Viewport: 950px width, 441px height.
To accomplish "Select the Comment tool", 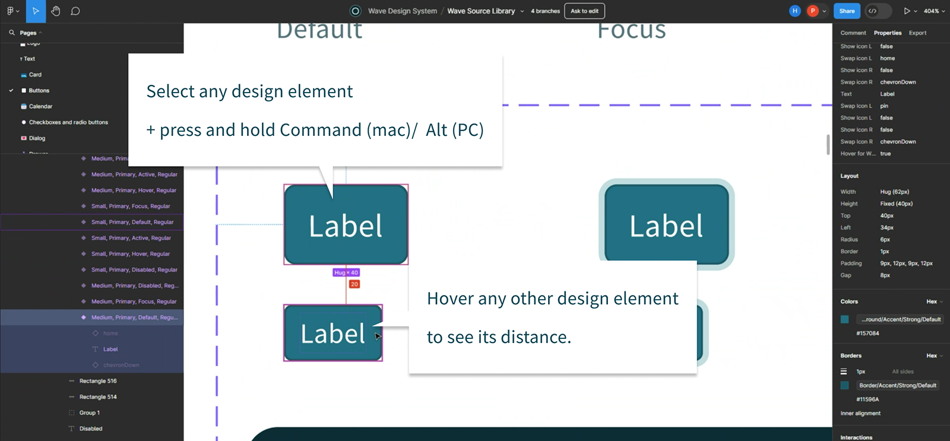I will (75, 11).
